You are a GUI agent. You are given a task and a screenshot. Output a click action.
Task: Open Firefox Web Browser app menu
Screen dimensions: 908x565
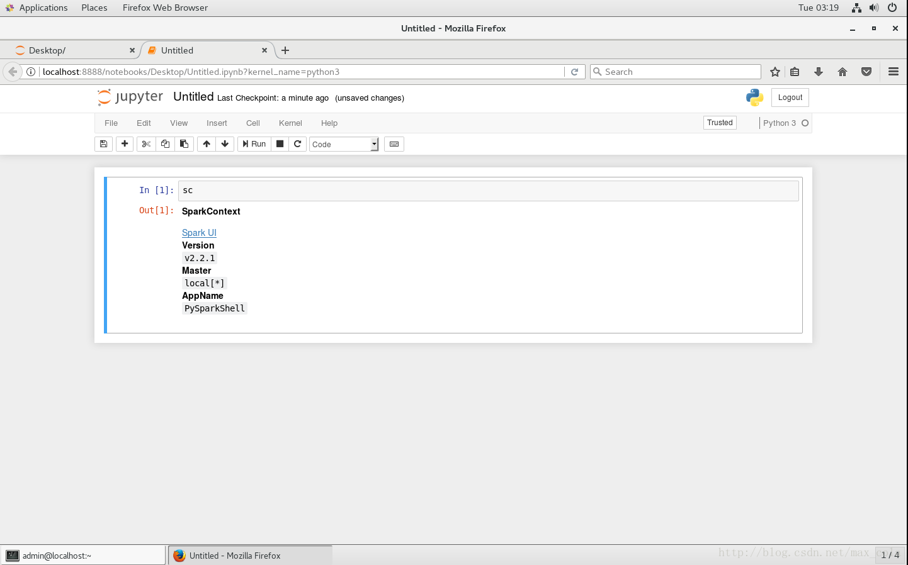tap(165, 8)
